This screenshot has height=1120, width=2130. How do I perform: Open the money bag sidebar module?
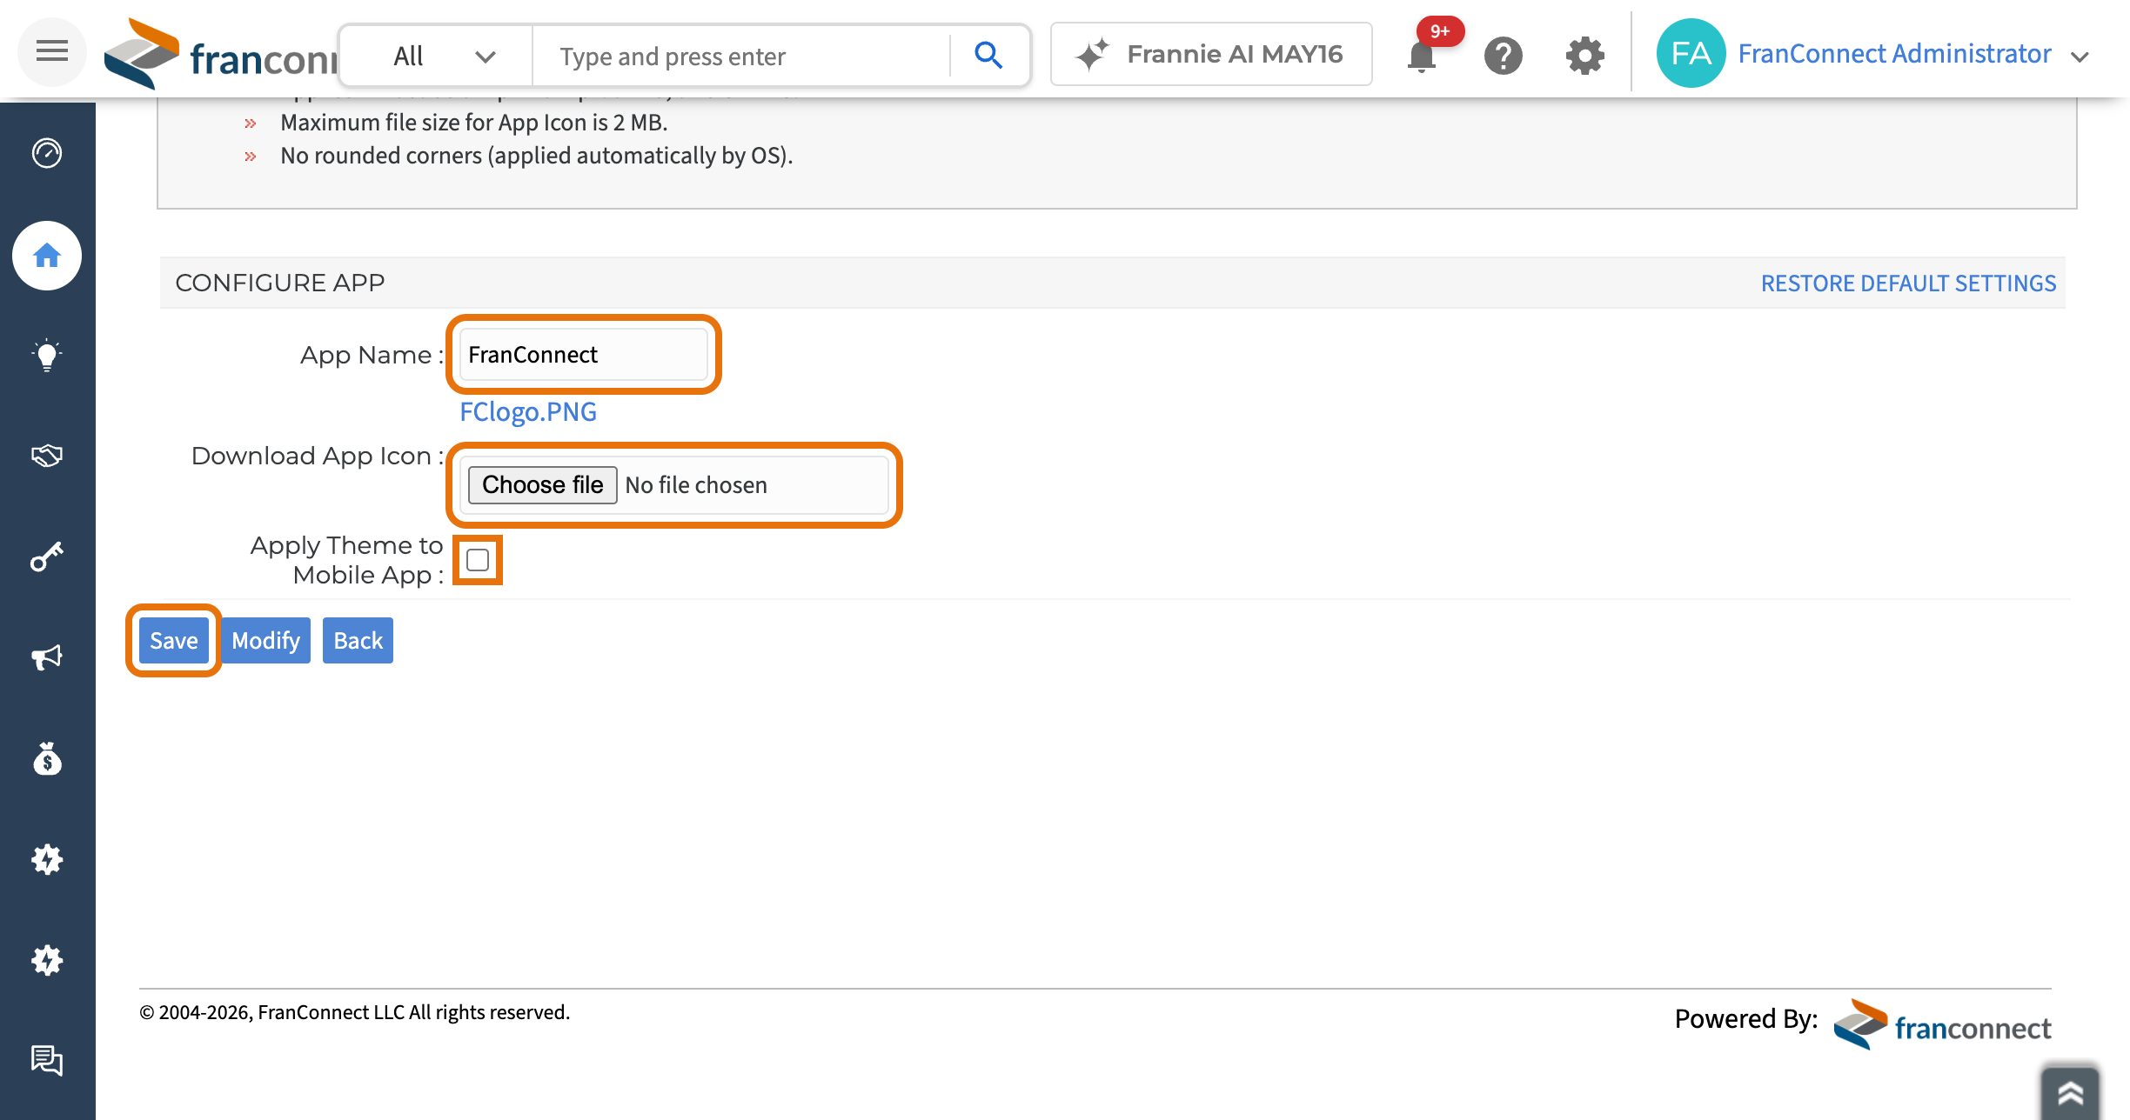tap(47, 758)
